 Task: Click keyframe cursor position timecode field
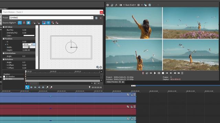pos(97,87)
